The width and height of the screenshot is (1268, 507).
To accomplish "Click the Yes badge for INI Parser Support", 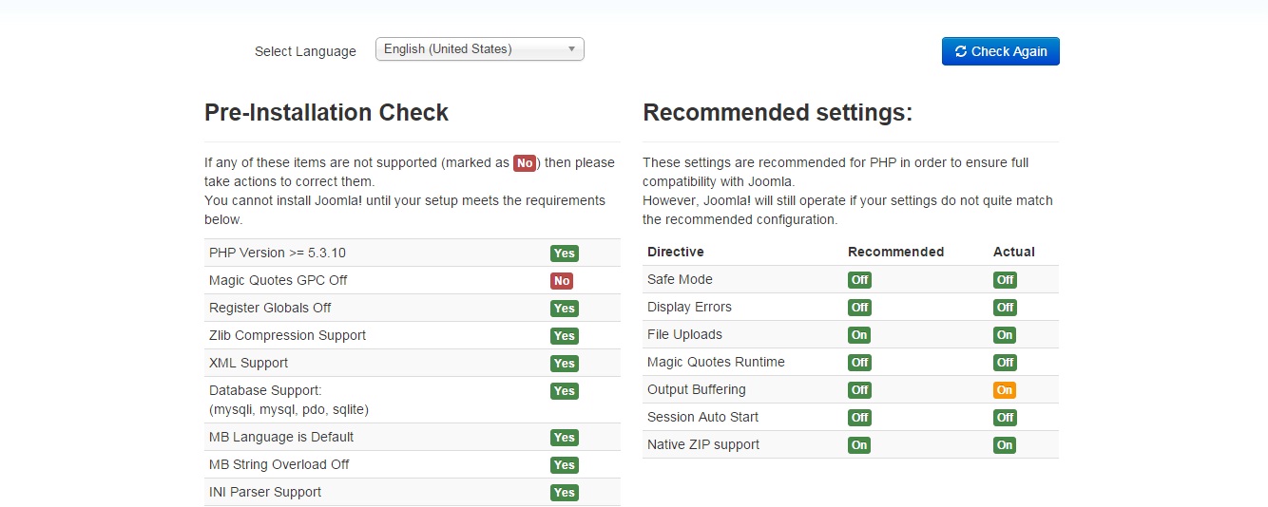I will [564, 493].
